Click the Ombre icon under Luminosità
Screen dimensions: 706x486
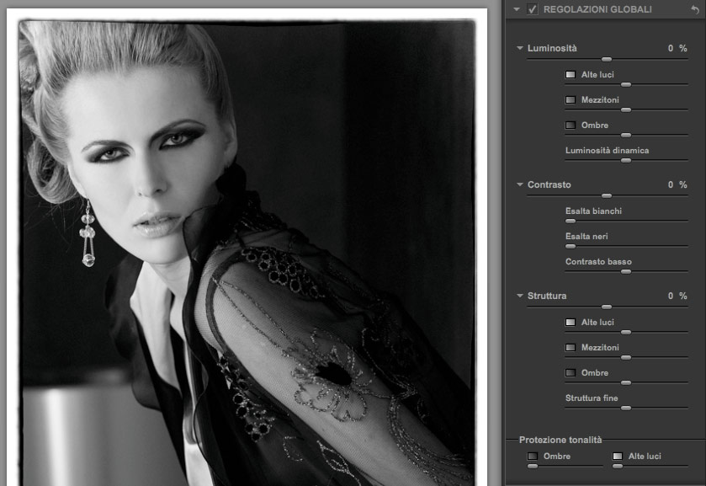click(571, 126)
